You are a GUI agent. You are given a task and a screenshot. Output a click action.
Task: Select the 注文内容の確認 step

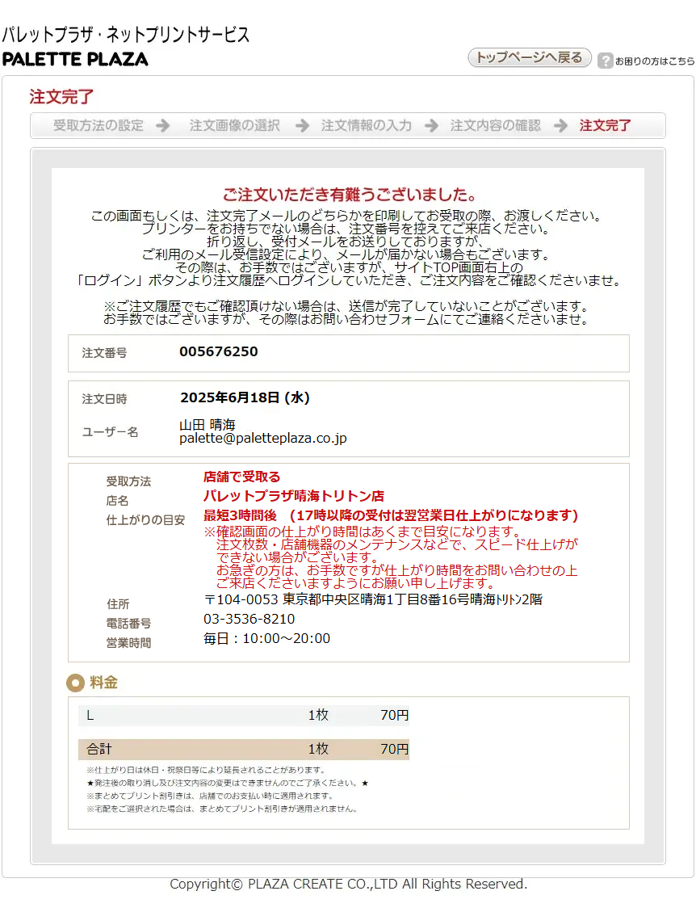pyautogui.click(x=496, y=126)
